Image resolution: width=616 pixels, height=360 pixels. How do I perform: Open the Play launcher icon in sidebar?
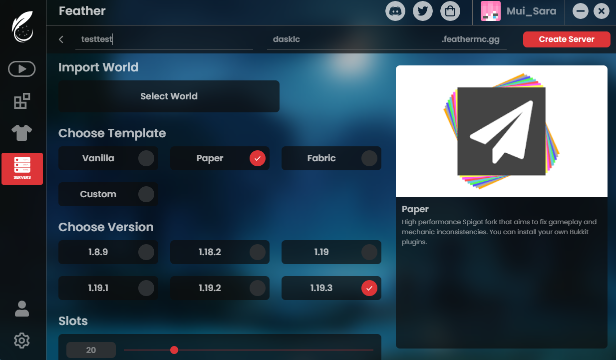(22, 69)
